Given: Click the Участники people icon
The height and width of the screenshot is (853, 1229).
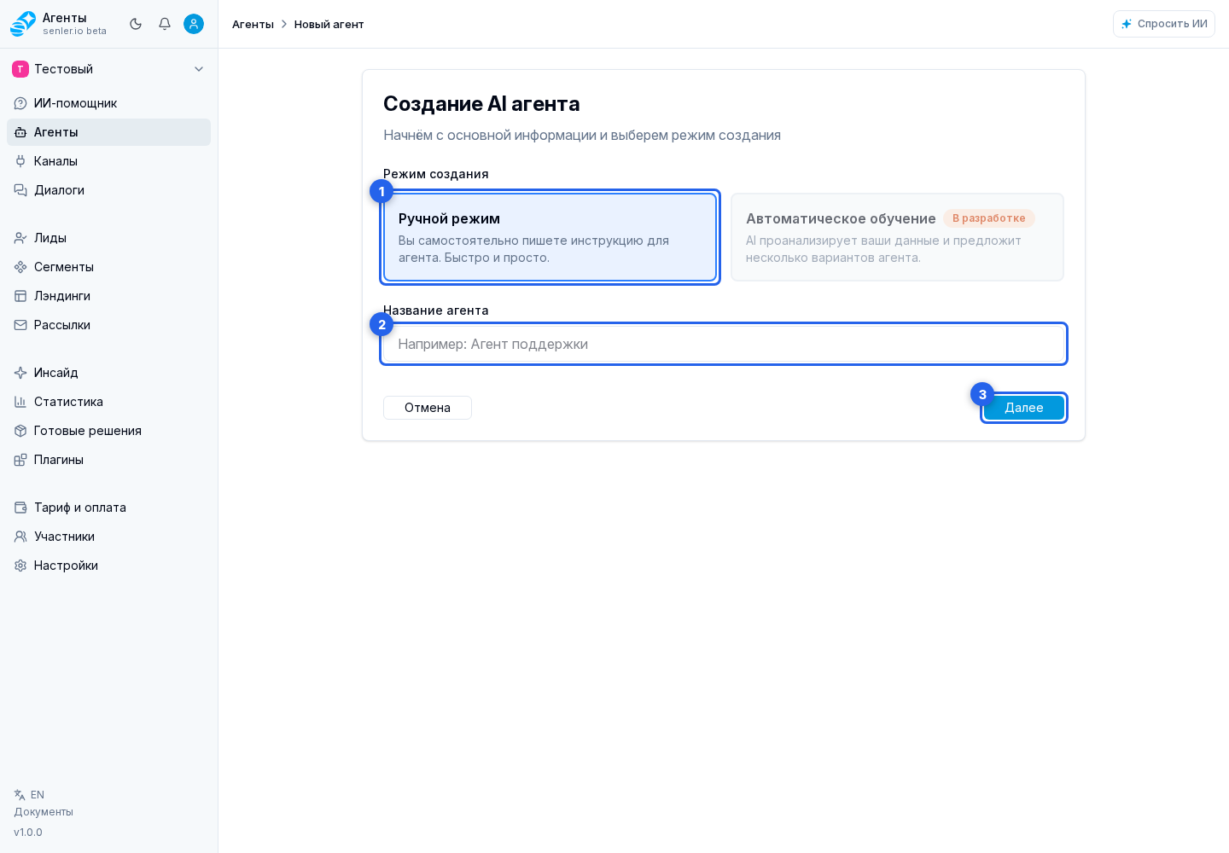Looking at the screenshot, I should (20, 537).
